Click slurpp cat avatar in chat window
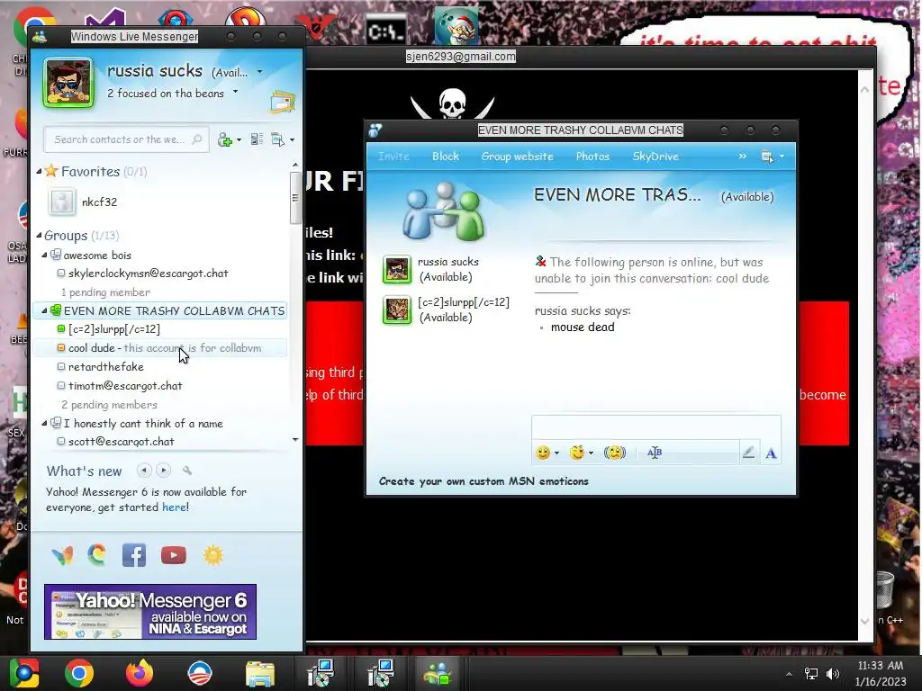This screenshot has height=691, width=922. [x=397, y=310]
